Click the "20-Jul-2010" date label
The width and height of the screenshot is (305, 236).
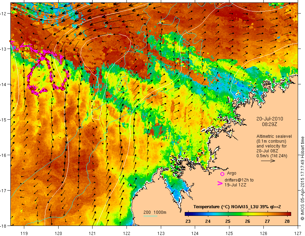[x=270, y=119]
